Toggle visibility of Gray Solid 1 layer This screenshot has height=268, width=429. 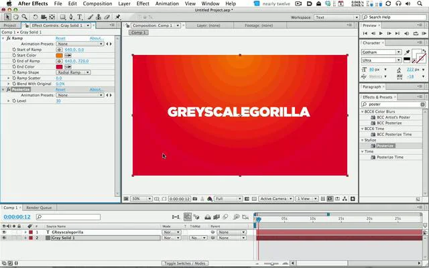click(4, 238)
